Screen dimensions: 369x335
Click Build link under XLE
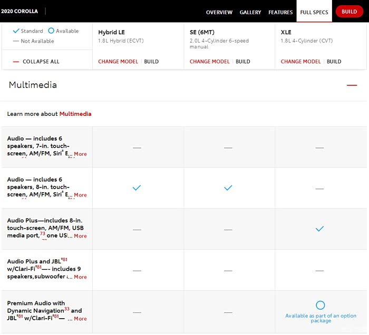click(334, 62)
